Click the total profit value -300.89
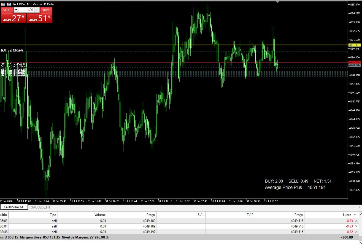Viewport: 362px width, 244px height. tap(347, 237)
